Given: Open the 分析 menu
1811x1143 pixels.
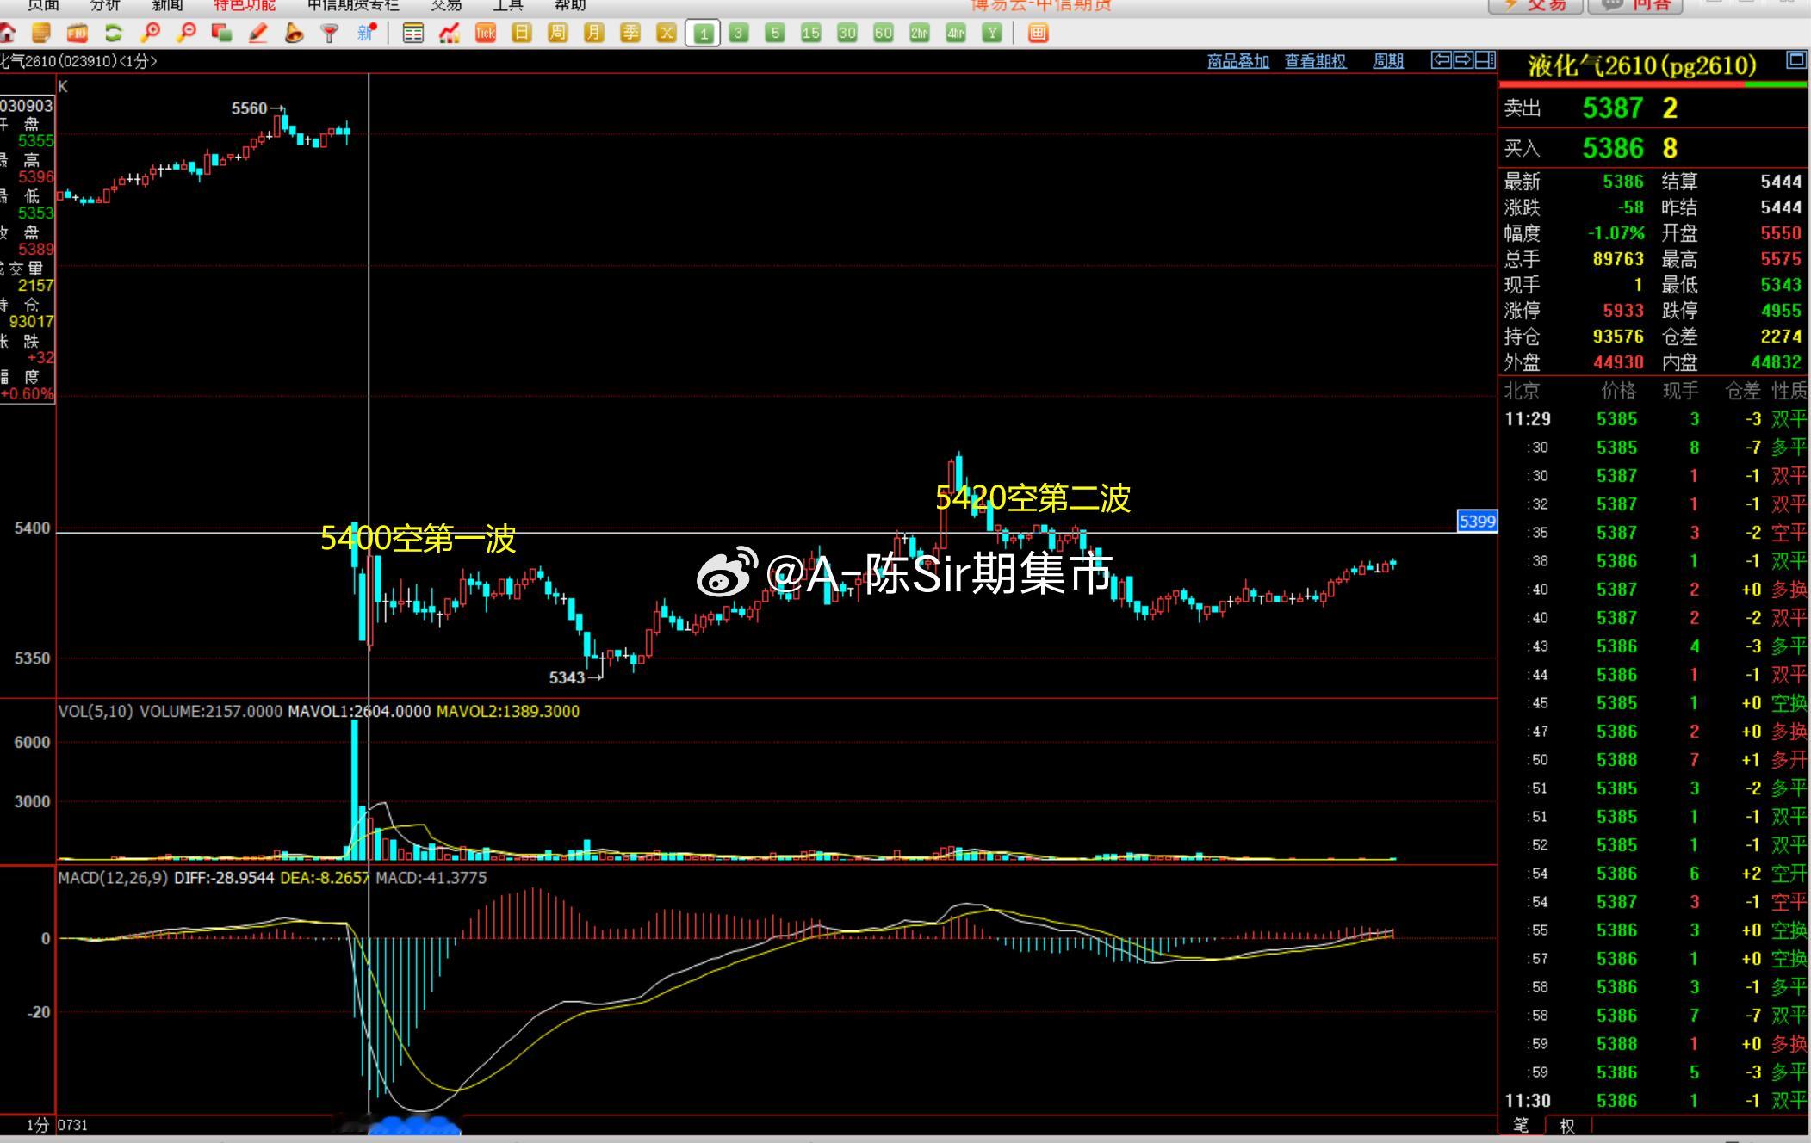Looking at the screenshot, I should point(105,5).
